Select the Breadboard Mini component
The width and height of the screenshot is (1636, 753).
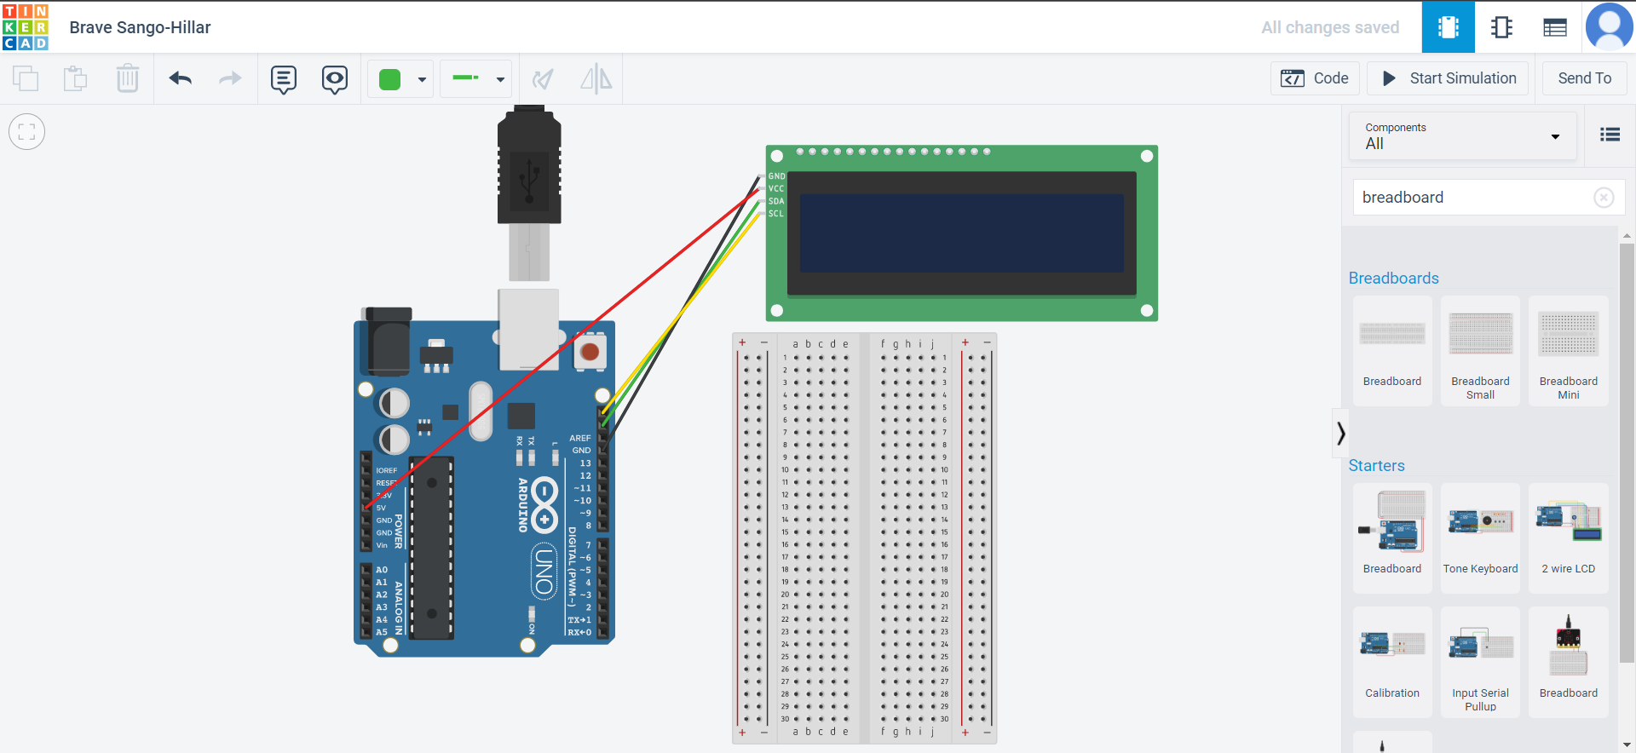click(1569, 350)
